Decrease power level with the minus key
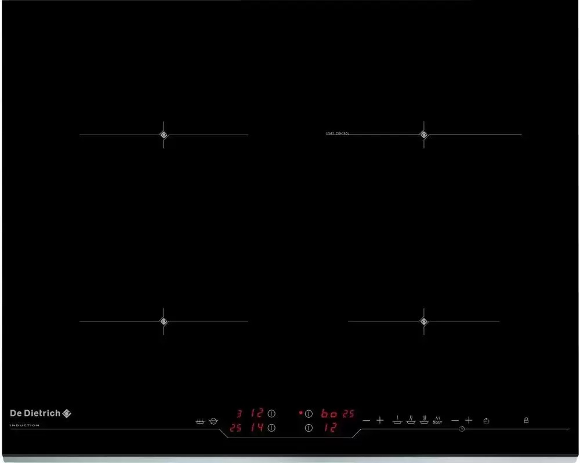Viewport: 580px width, 463px height. point(366,421)
